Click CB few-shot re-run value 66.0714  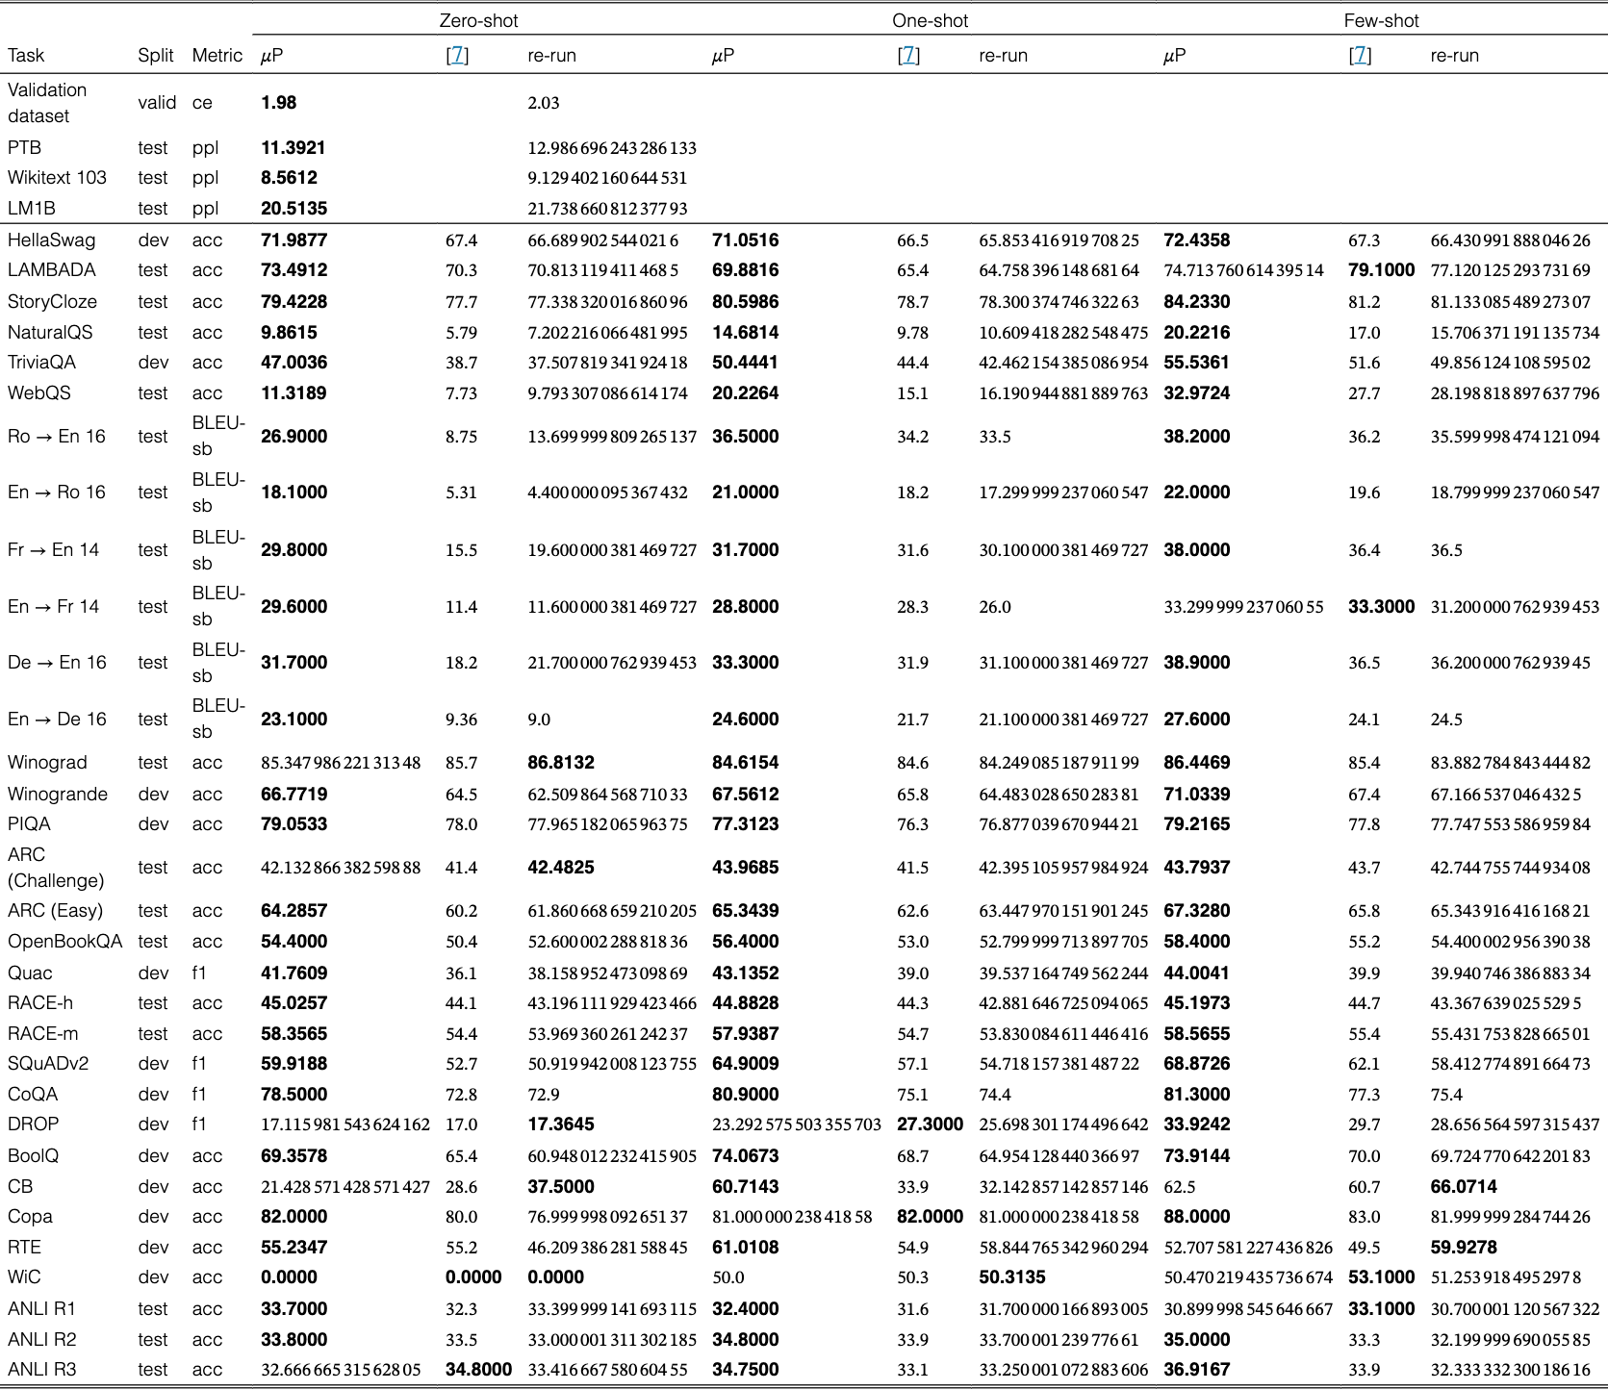(1464, 1187)
